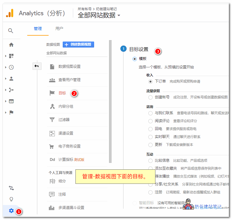Image resolution: width=232 pixels, height=220 pixels.
Task: Switch to the 管理 tab
Action: [38, 29]
